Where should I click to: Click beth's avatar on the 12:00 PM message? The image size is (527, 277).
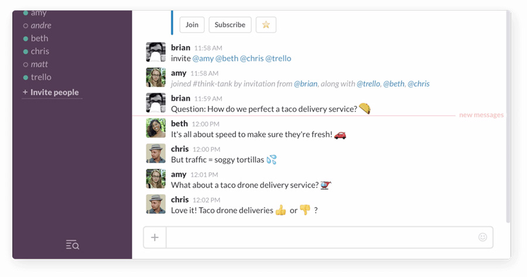click(156, 128)
